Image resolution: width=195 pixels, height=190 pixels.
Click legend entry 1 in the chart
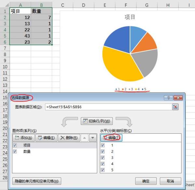pyautogui.click(x=118, y=89)
